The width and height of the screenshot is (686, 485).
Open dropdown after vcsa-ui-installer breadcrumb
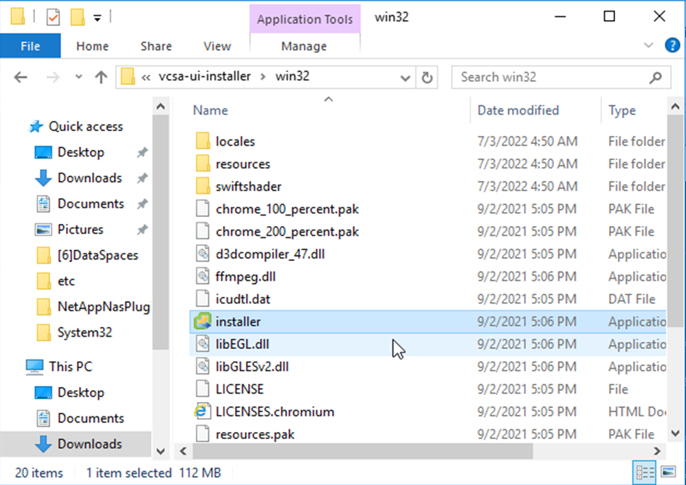(x=263, y=77)
